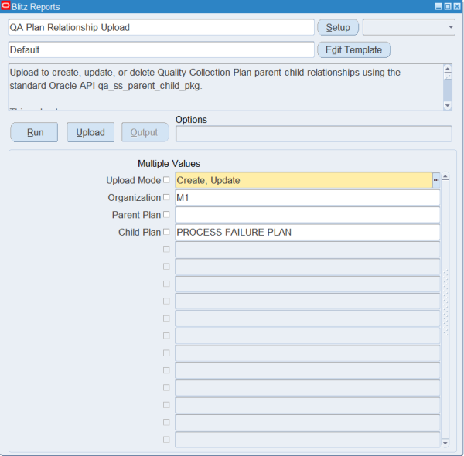
Task: Focus the Options field
Action: pos(314,134)
